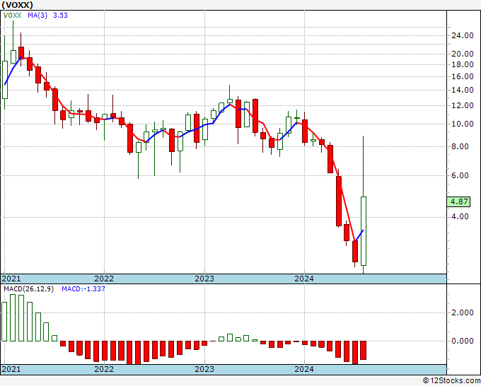Select the 14.00 price axis label

tap(463, 90)
